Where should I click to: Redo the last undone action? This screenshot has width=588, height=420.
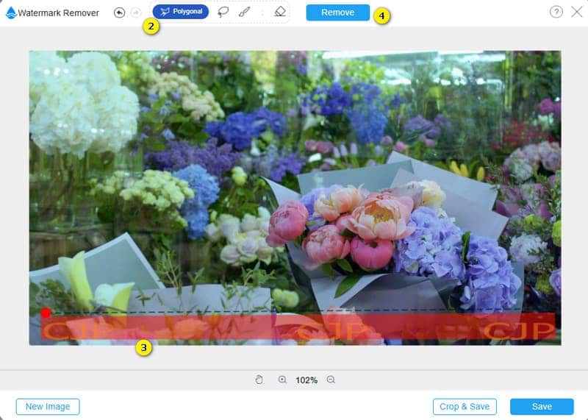(x=135, y=13)
